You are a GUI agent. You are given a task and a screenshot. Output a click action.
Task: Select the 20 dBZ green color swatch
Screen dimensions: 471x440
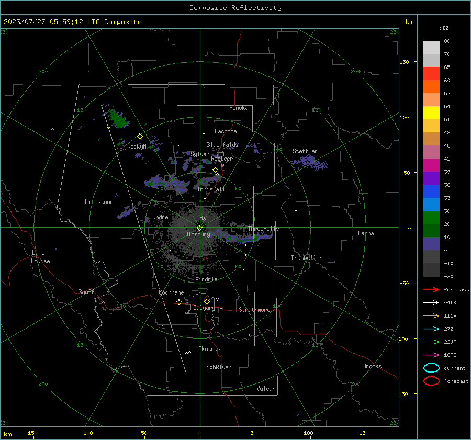point(431,218)
